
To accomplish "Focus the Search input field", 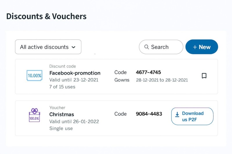I will [164, 47].
